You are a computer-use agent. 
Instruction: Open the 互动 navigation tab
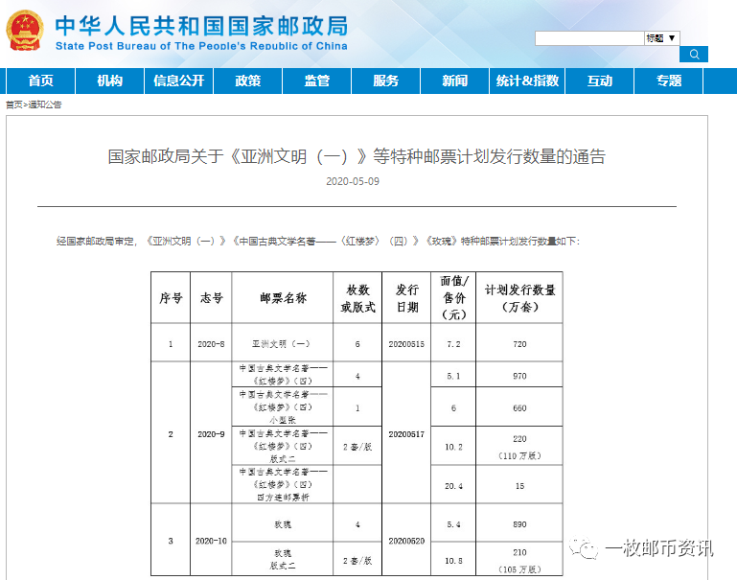(x=600, y=81)
